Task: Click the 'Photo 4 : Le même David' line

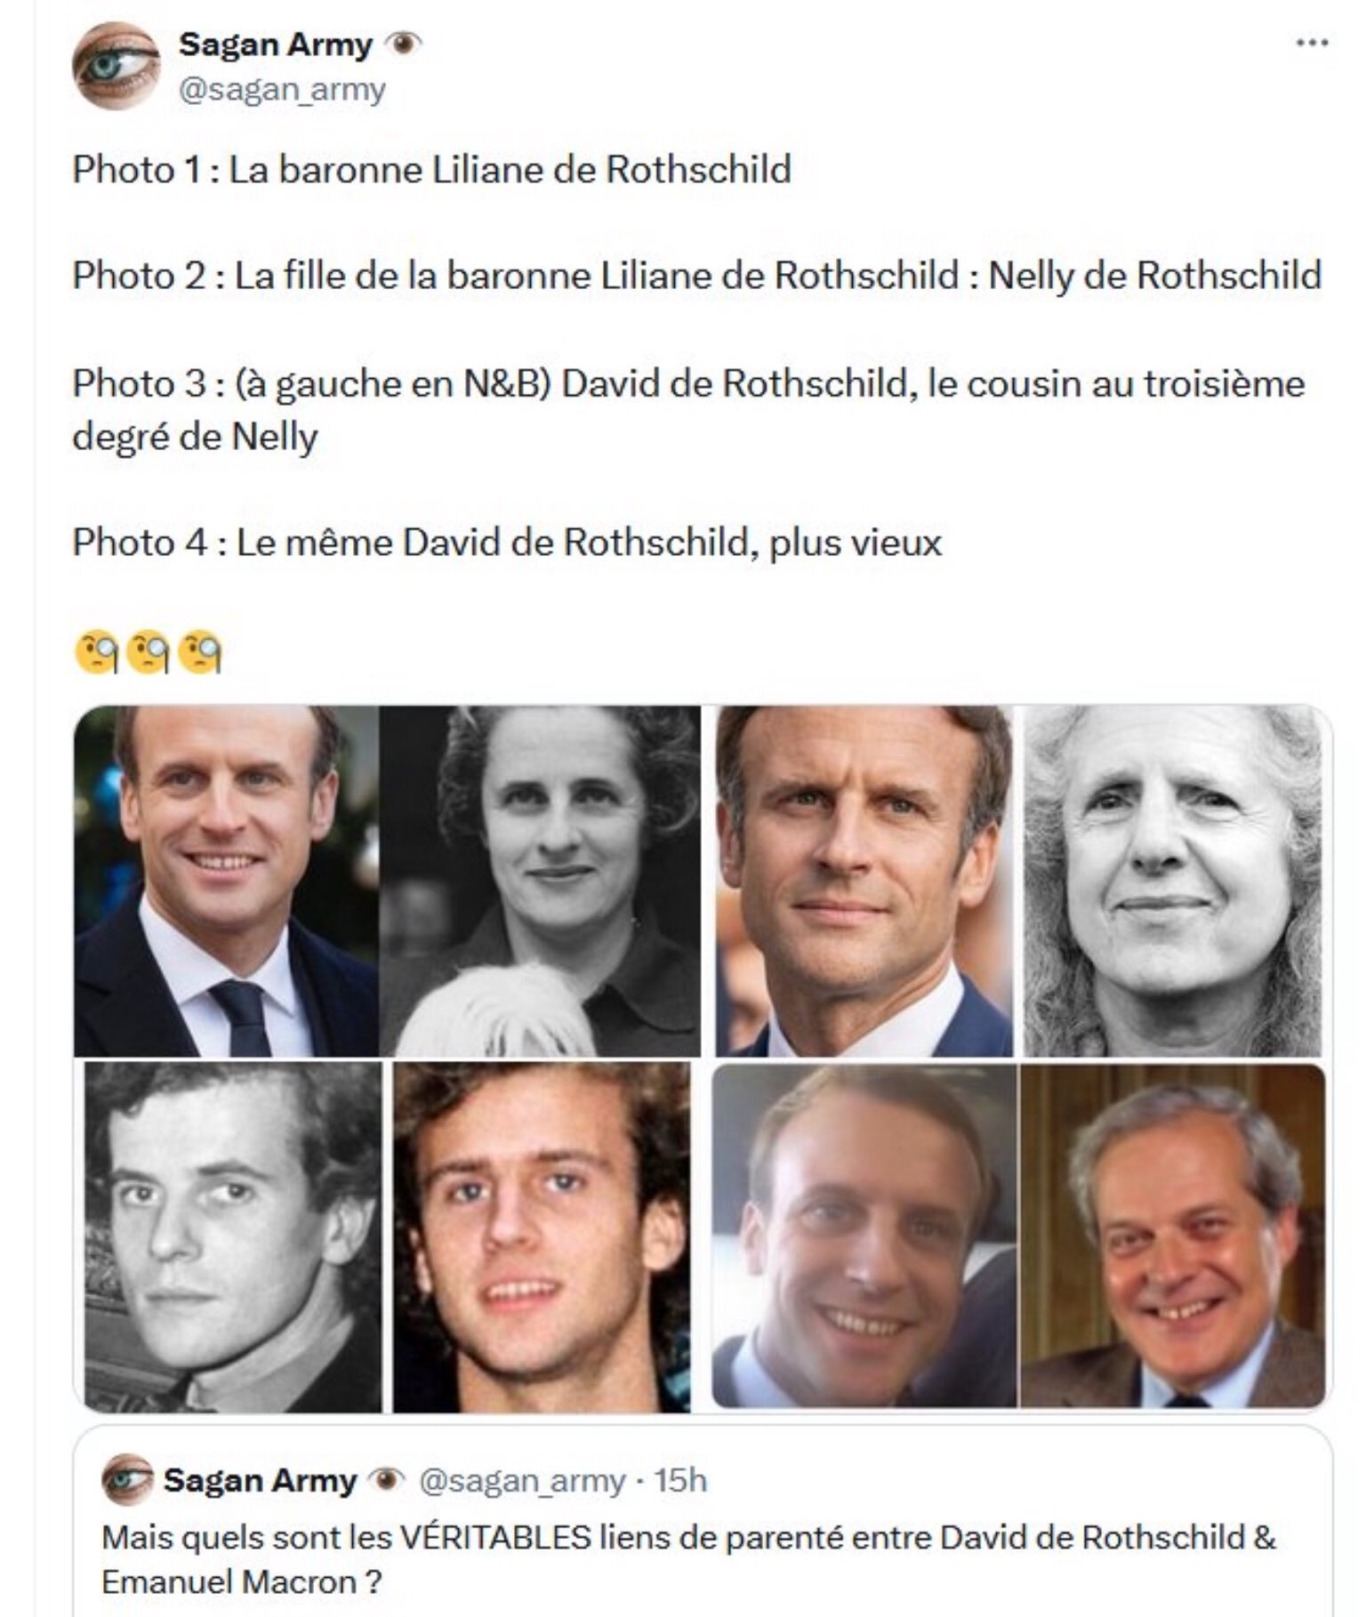Action: (x=507, y=542)
